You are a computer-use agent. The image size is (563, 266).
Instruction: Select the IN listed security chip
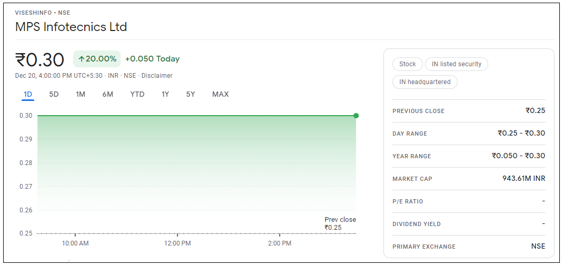(457, 64)
